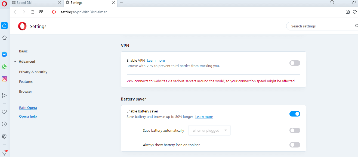Open Instagram from the sidebar

coord(4,79)
